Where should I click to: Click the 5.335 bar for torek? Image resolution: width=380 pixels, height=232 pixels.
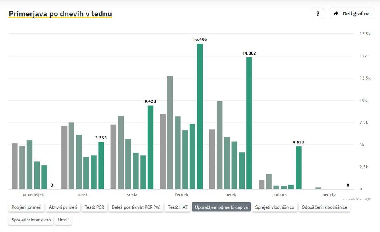101,165
